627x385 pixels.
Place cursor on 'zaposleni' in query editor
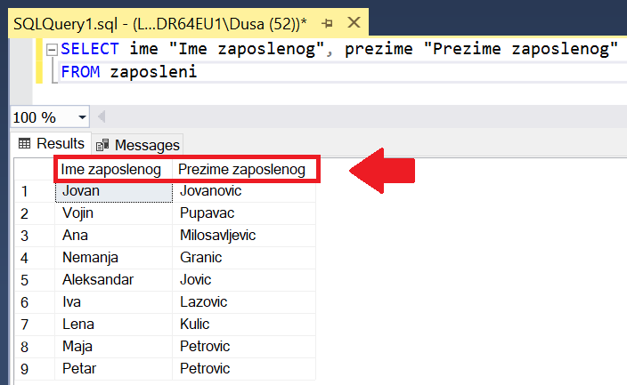click(x=152, y=72)
